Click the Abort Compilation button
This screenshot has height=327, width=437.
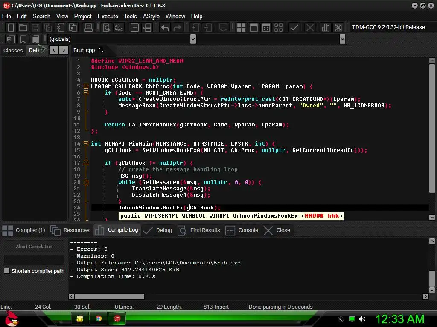(34, 247)
